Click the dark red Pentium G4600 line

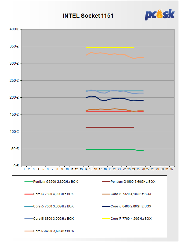110,127
